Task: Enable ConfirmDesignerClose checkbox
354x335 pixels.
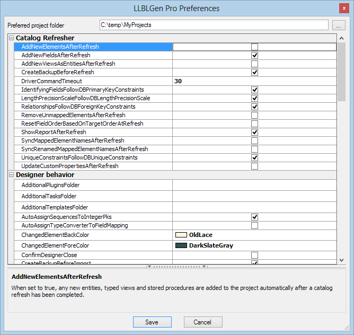Action: pos(254,255)
